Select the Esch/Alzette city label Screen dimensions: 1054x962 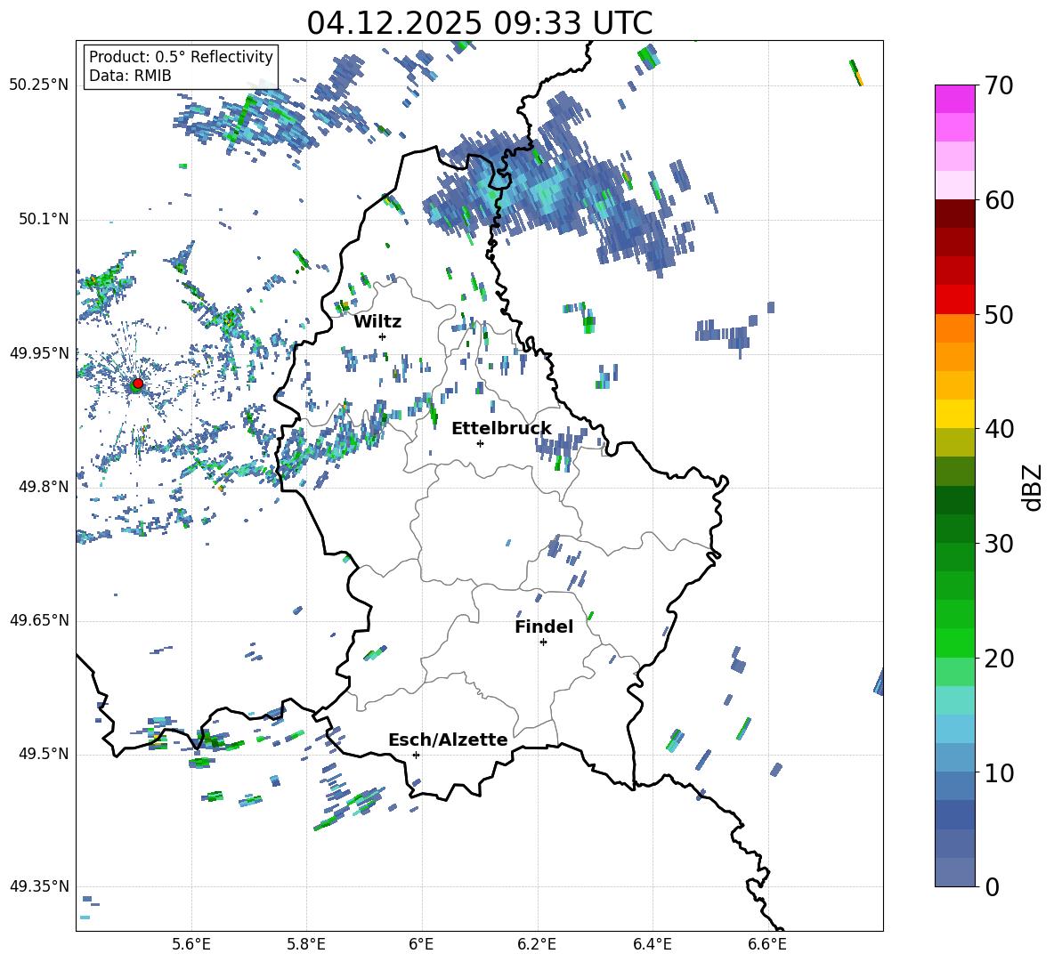coord(448,740)
